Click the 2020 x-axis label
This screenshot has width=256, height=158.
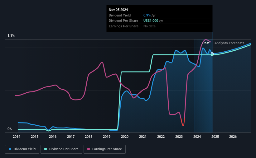[x=125, y=137]
